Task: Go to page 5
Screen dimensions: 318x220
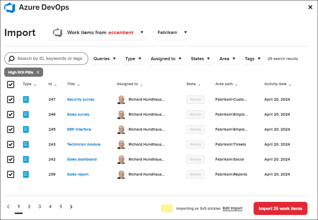Action: click(61, 207)
